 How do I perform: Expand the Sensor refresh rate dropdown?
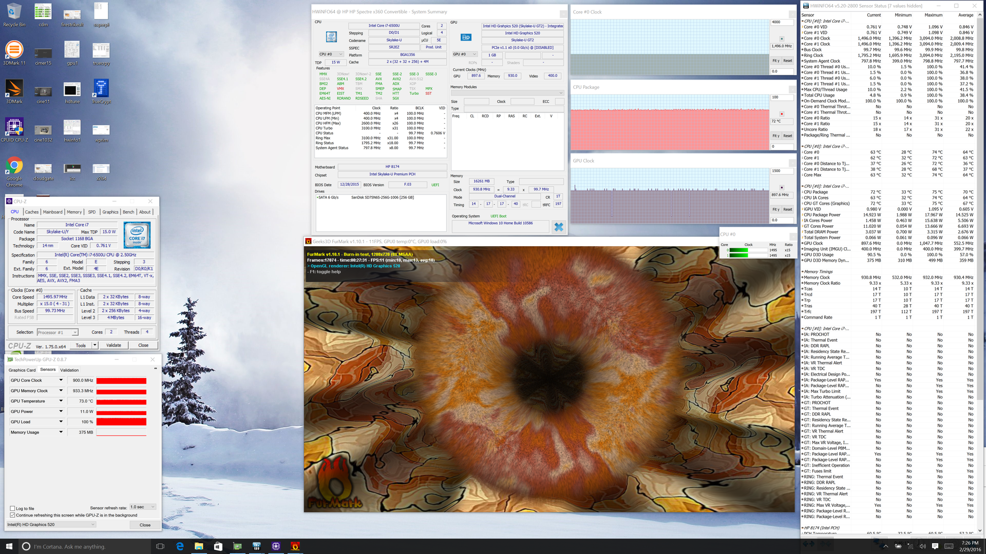pyautogui.click(x=143, y=507)
